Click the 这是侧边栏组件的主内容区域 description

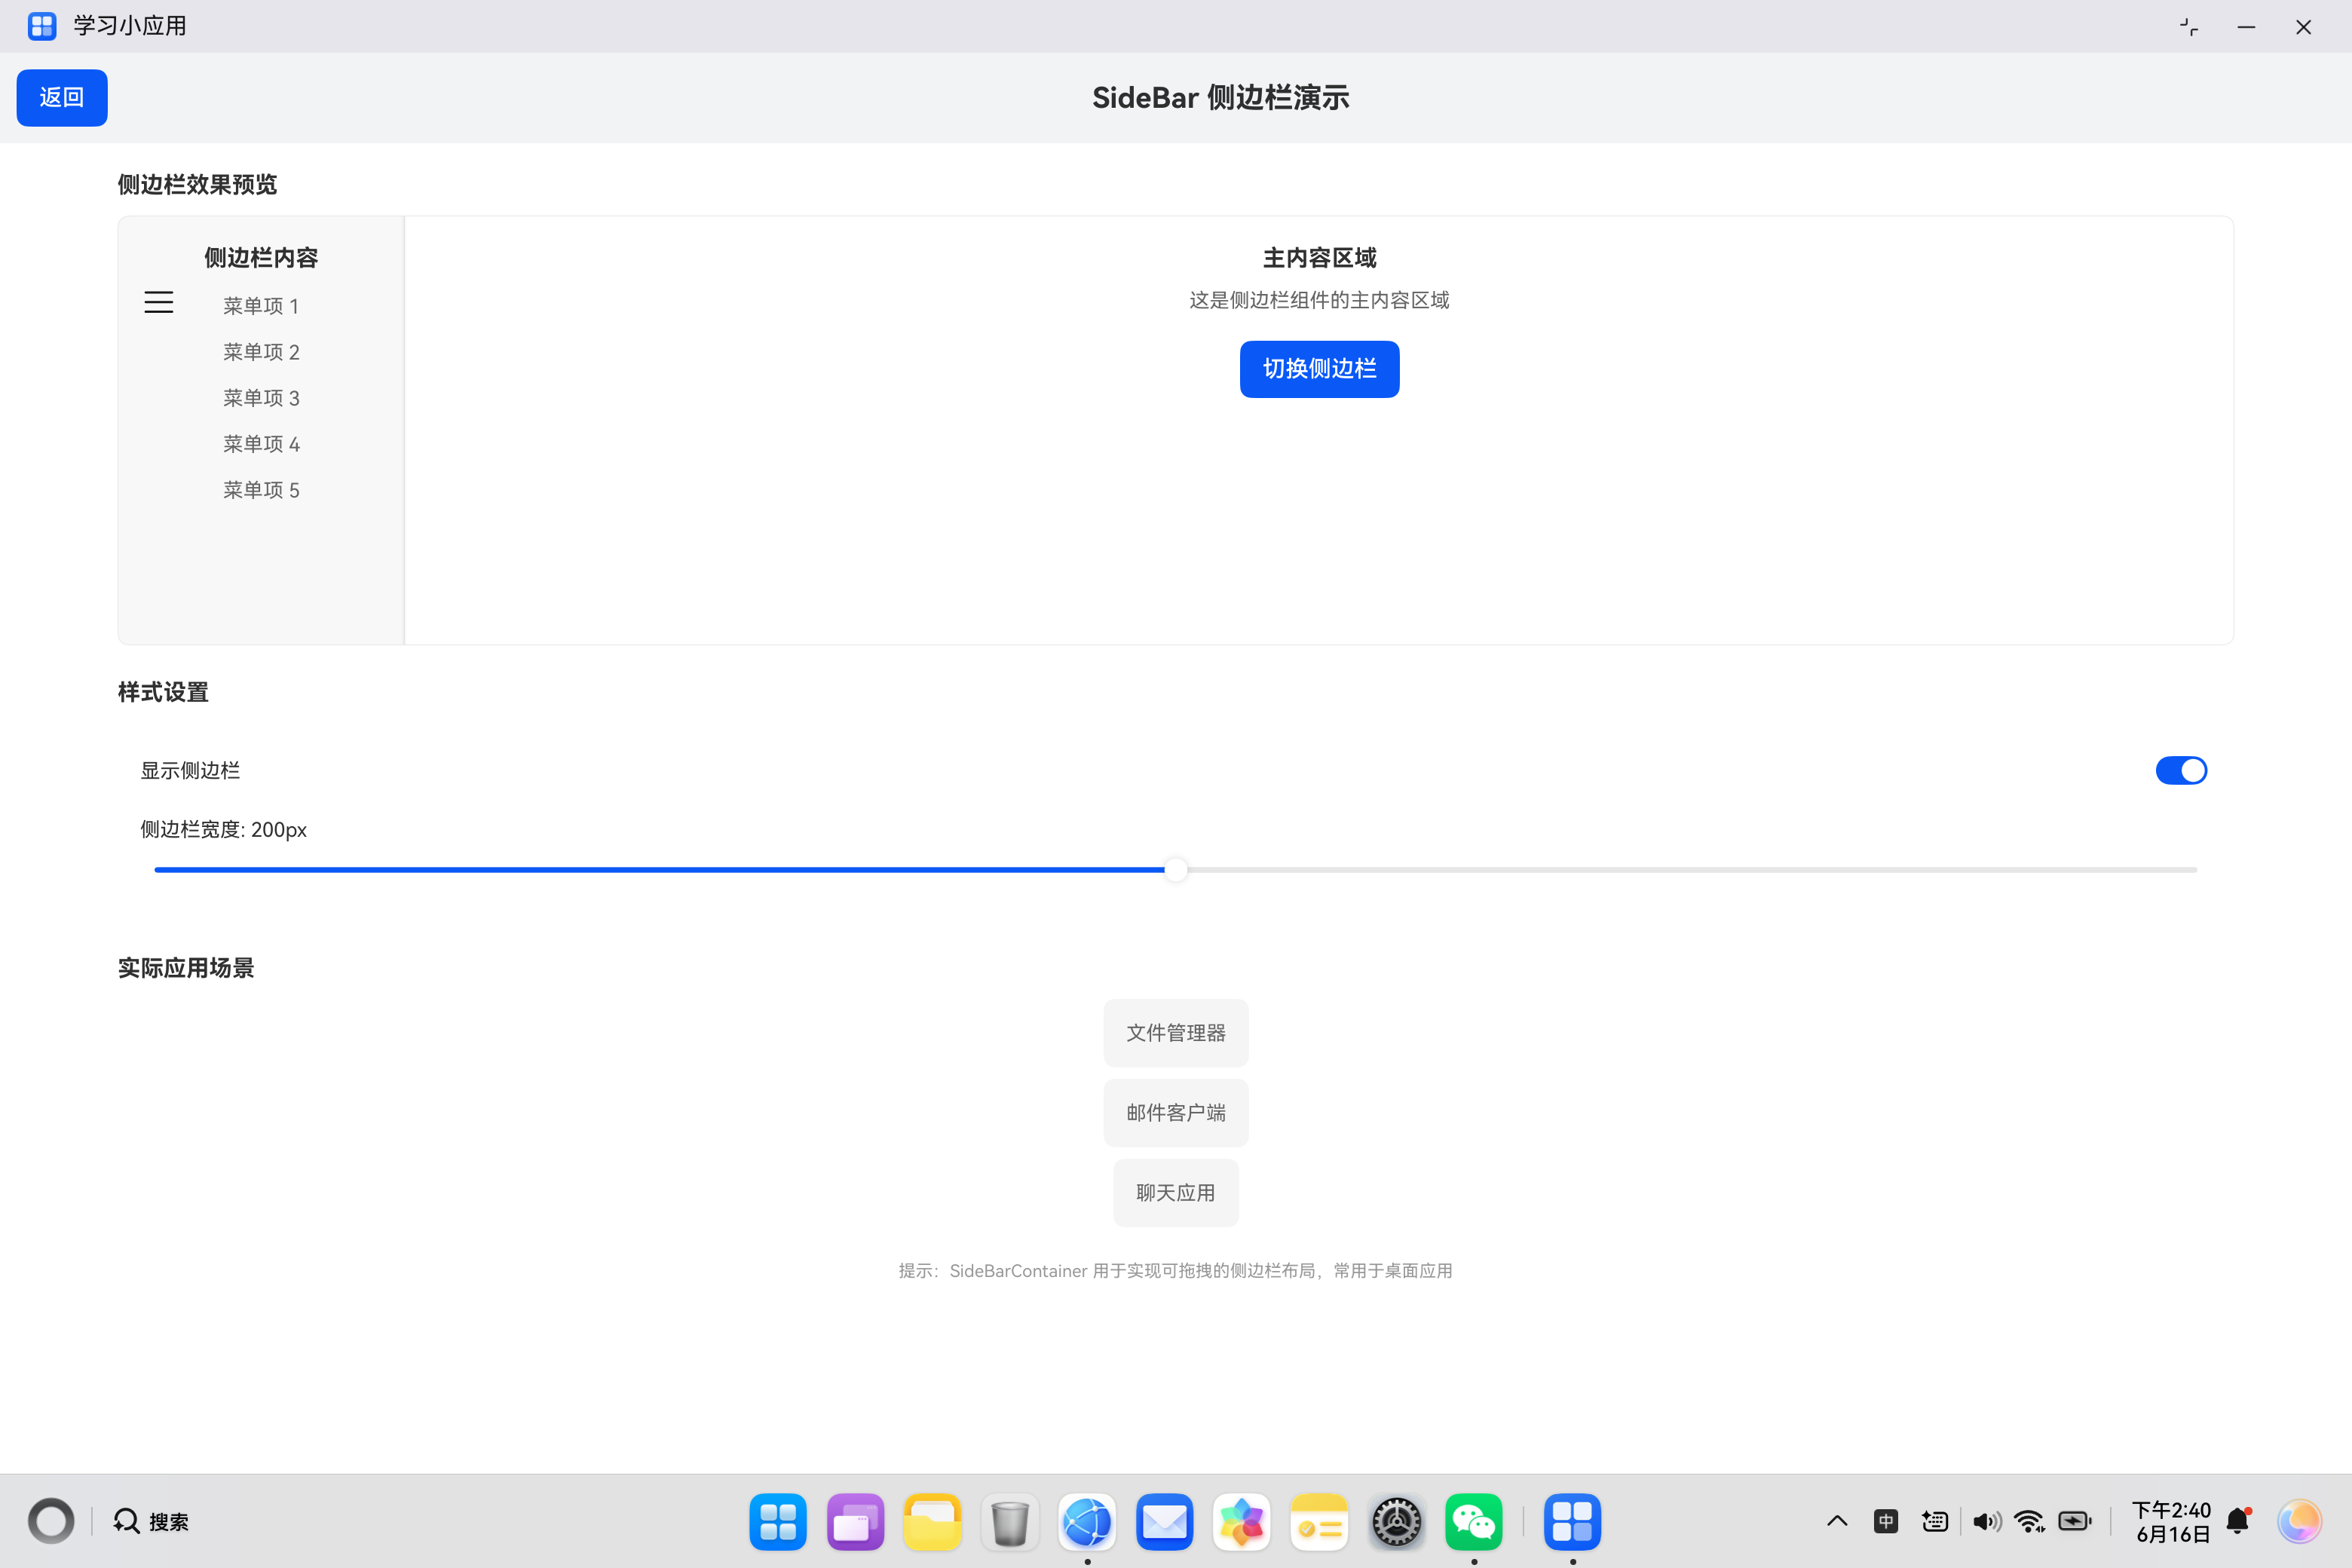coord(1319,300)
